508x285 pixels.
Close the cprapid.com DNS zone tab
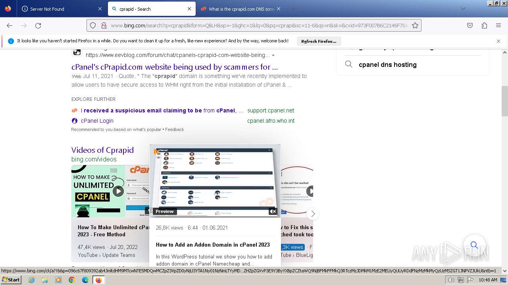point(279,9)
